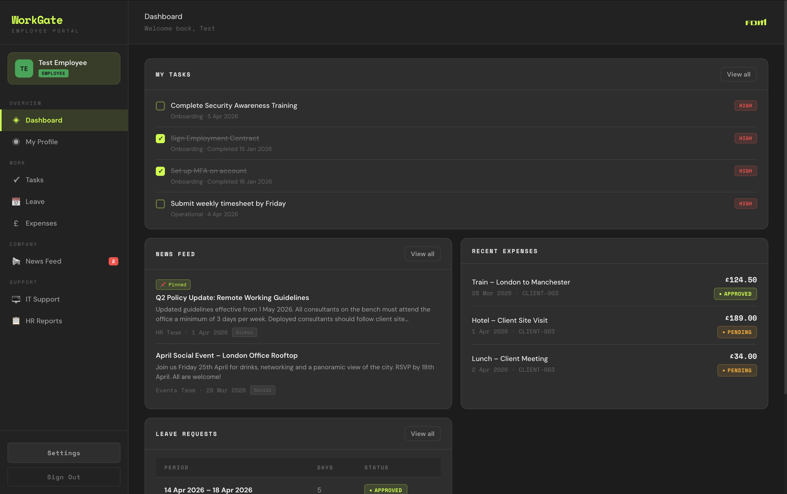Click the TE avatar badge
Image resolution: width=787 pixels, height=494 pixels.
click(24, 69)
